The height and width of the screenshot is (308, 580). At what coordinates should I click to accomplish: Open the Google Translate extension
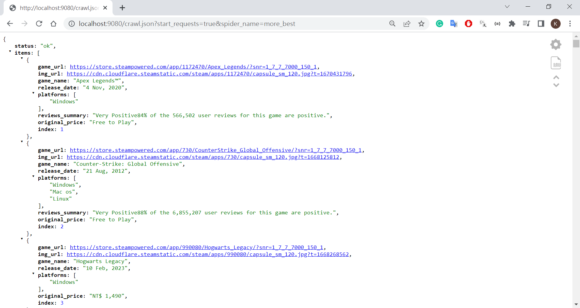coord(454,24)
